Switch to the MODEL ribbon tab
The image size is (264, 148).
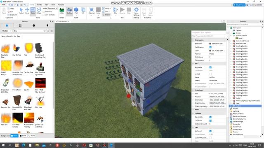coord(40,5)
